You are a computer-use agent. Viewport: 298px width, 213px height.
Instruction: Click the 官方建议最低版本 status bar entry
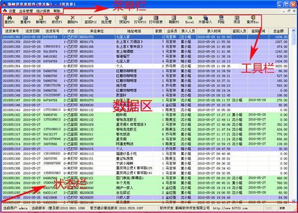(x=117, y=208)
